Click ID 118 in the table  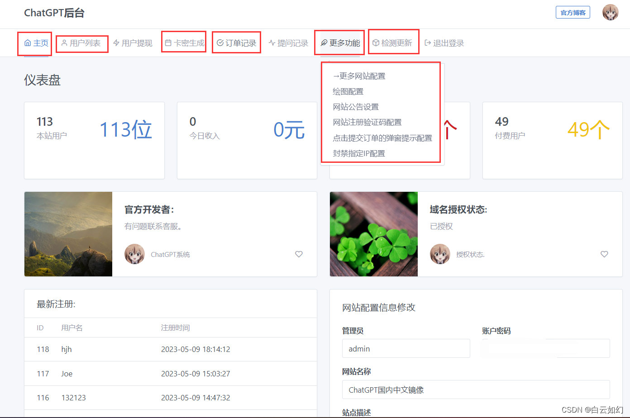click(43, 349)
